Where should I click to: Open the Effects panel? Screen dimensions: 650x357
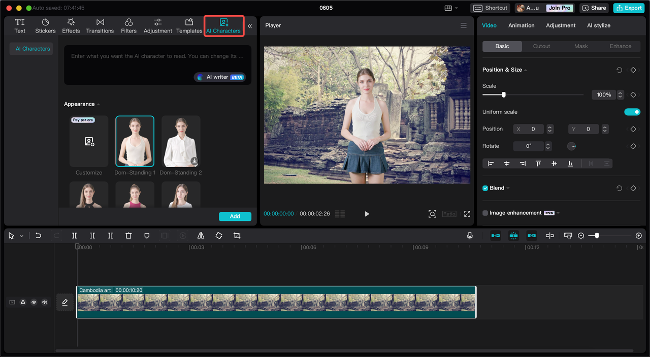click(71, 26)
